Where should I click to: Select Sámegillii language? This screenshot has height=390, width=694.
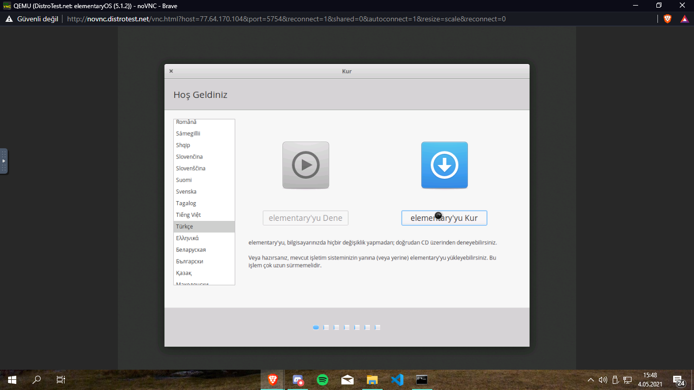204,134
